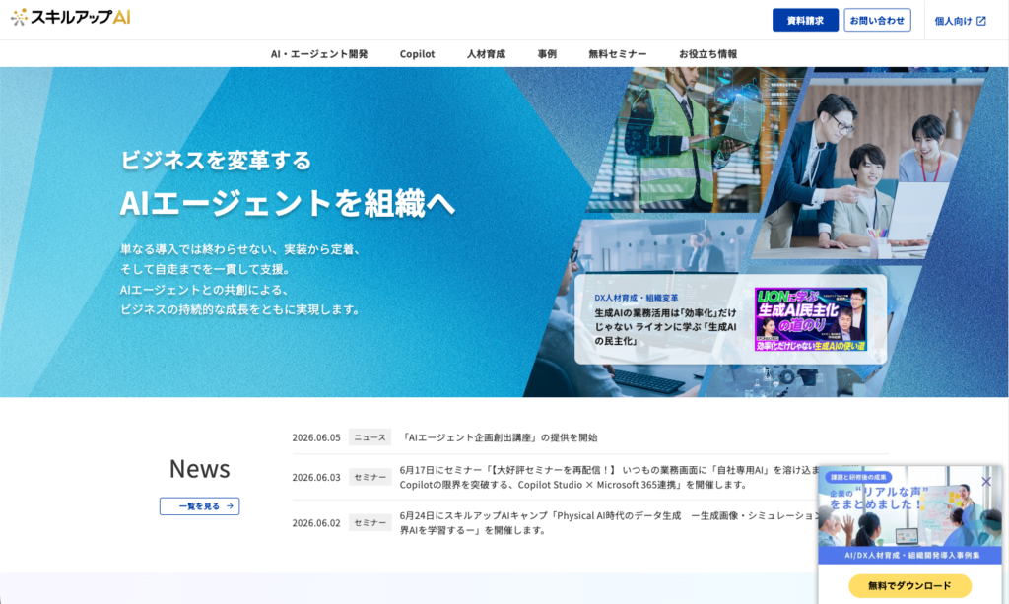Click the スキルアップAI logo

71,17
